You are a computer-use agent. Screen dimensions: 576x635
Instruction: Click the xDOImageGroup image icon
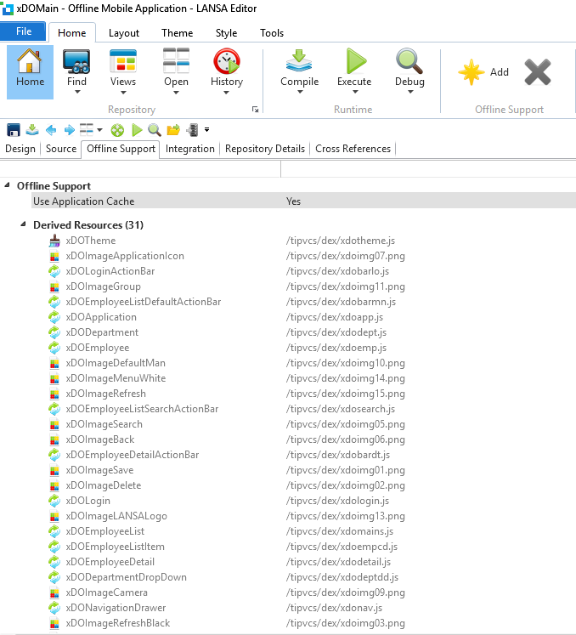[x=54, y=286]
